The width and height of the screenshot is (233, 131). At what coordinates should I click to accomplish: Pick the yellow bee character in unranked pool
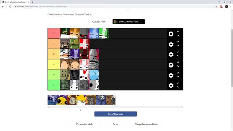tap(62, 100)
